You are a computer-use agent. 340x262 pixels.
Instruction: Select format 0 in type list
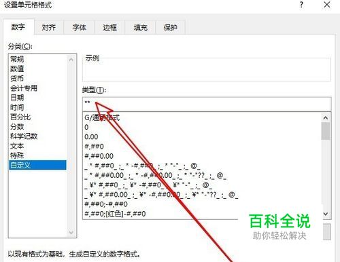pos(202,127)
